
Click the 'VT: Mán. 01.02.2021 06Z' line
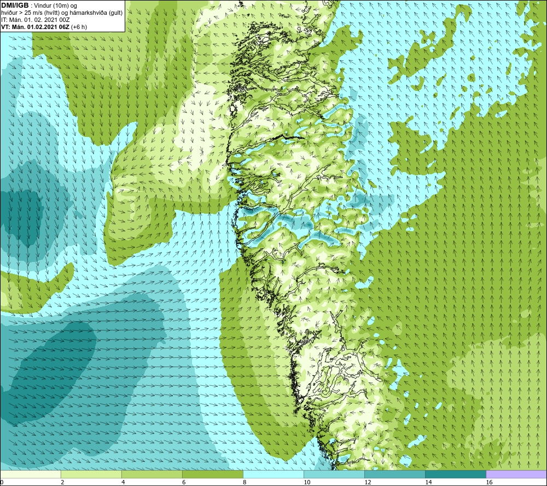[x=44, y=27]
